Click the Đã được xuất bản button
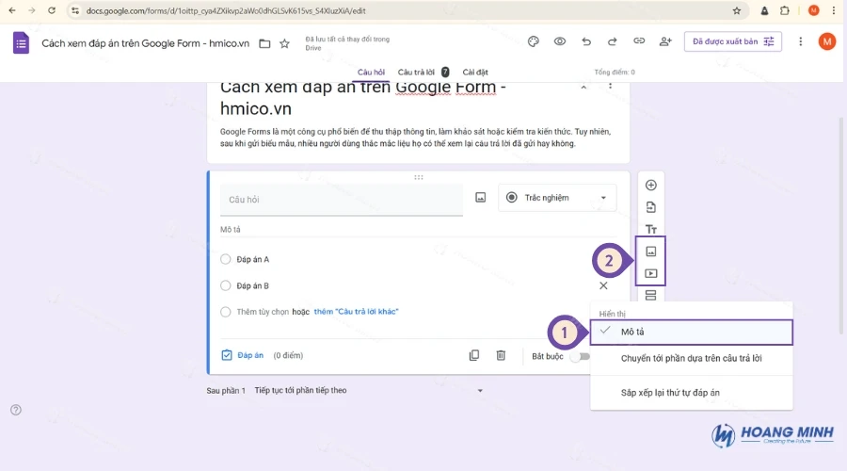The height and width of the screenshot is (471, 847). [x=733, y=41]
